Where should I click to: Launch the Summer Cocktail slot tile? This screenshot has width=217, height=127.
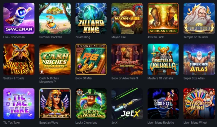pyautogui.click(x=55, y=18)
